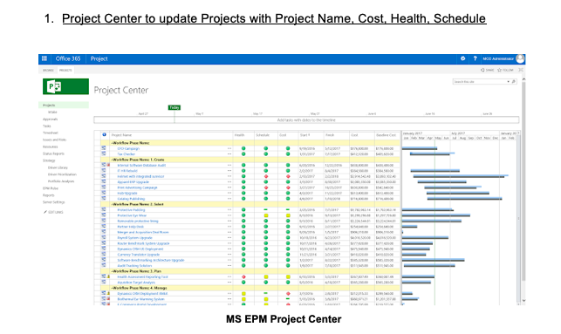This screenshot has width=561, height=334.
Task: Switch to the Projects ribbon tab
Action: point(65,71)
